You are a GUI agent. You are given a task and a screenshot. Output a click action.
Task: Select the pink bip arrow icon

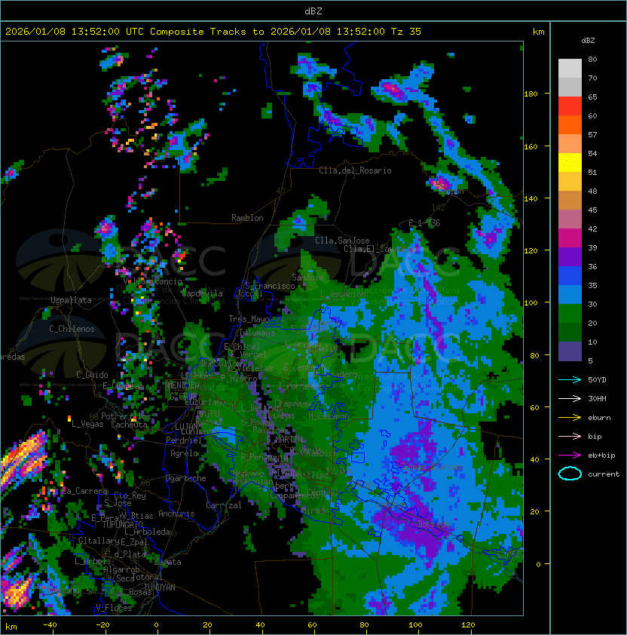point(570,436)
